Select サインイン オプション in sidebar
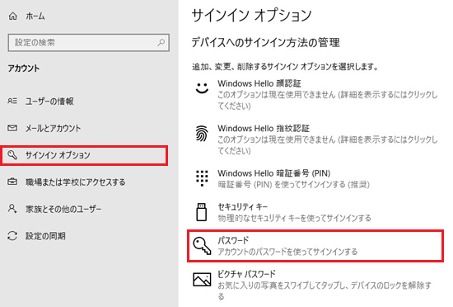Viewport: 453px width, 307px height. pyautogui.click(x=84, y=155)
